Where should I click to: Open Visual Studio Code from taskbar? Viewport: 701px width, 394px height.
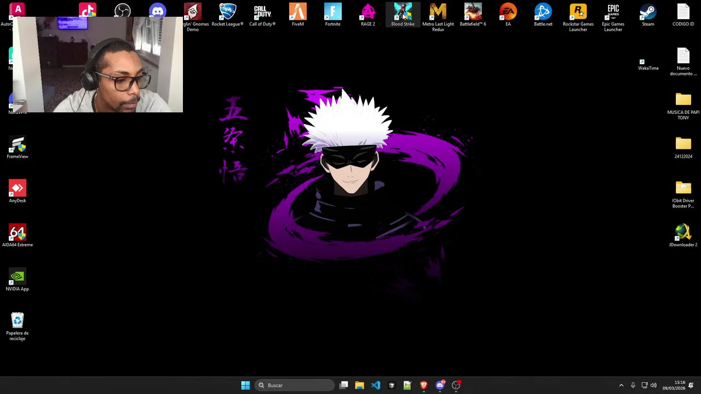tap(376, 385)
